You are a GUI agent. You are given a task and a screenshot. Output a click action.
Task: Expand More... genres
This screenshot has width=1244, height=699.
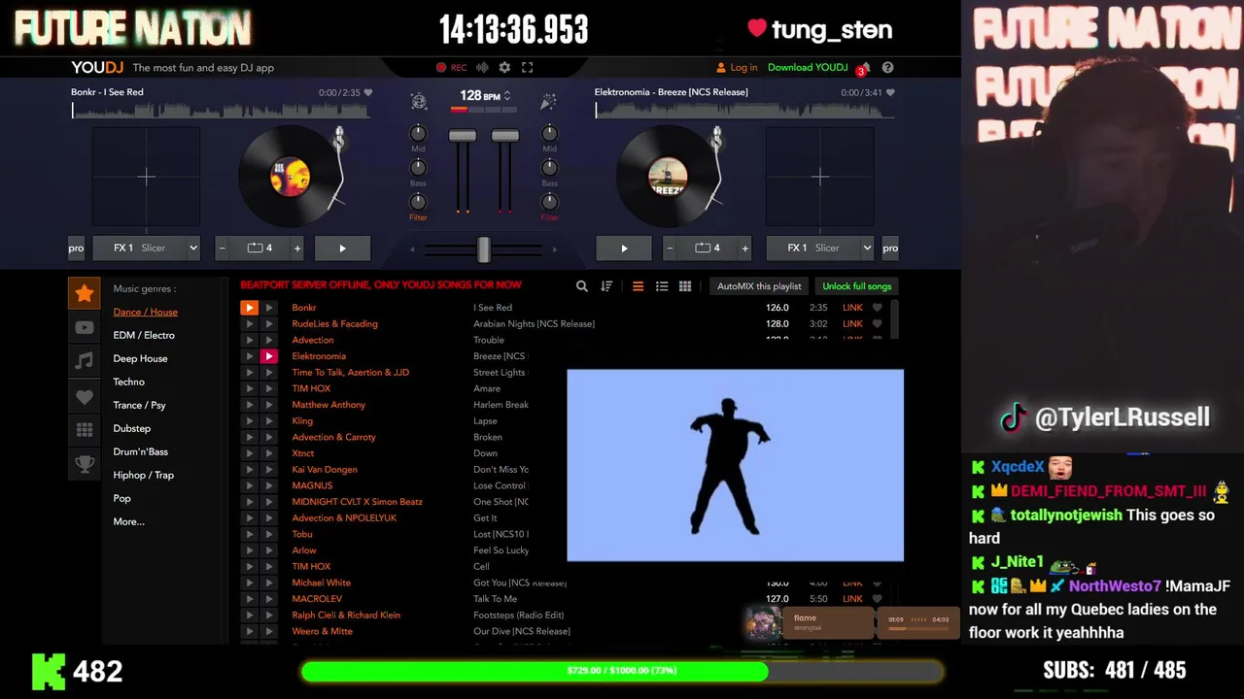[128, 521]
